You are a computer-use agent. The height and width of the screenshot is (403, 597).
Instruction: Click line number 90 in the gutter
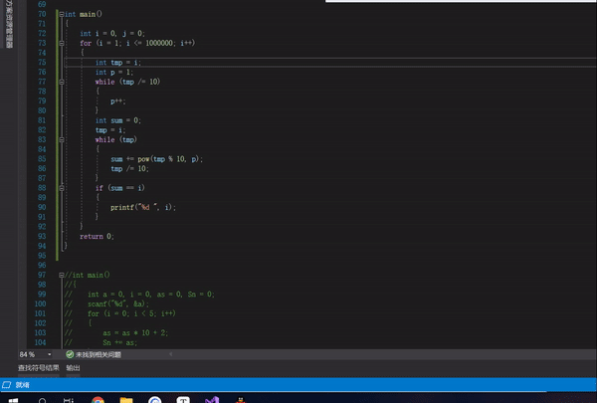click(42, 207)
